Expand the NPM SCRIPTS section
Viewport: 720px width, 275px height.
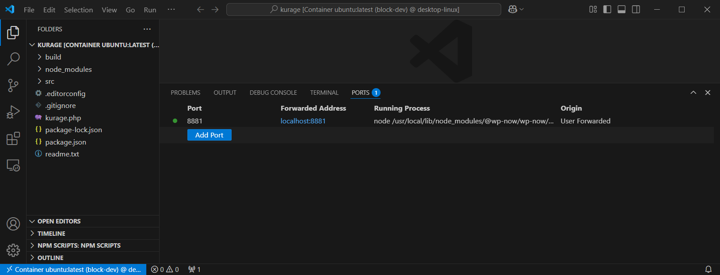click(x=93, y=245)
